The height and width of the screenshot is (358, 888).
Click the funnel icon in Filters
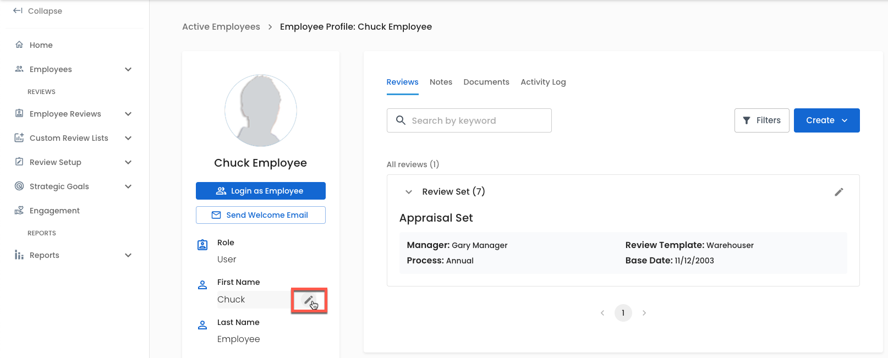pos(747,120)
